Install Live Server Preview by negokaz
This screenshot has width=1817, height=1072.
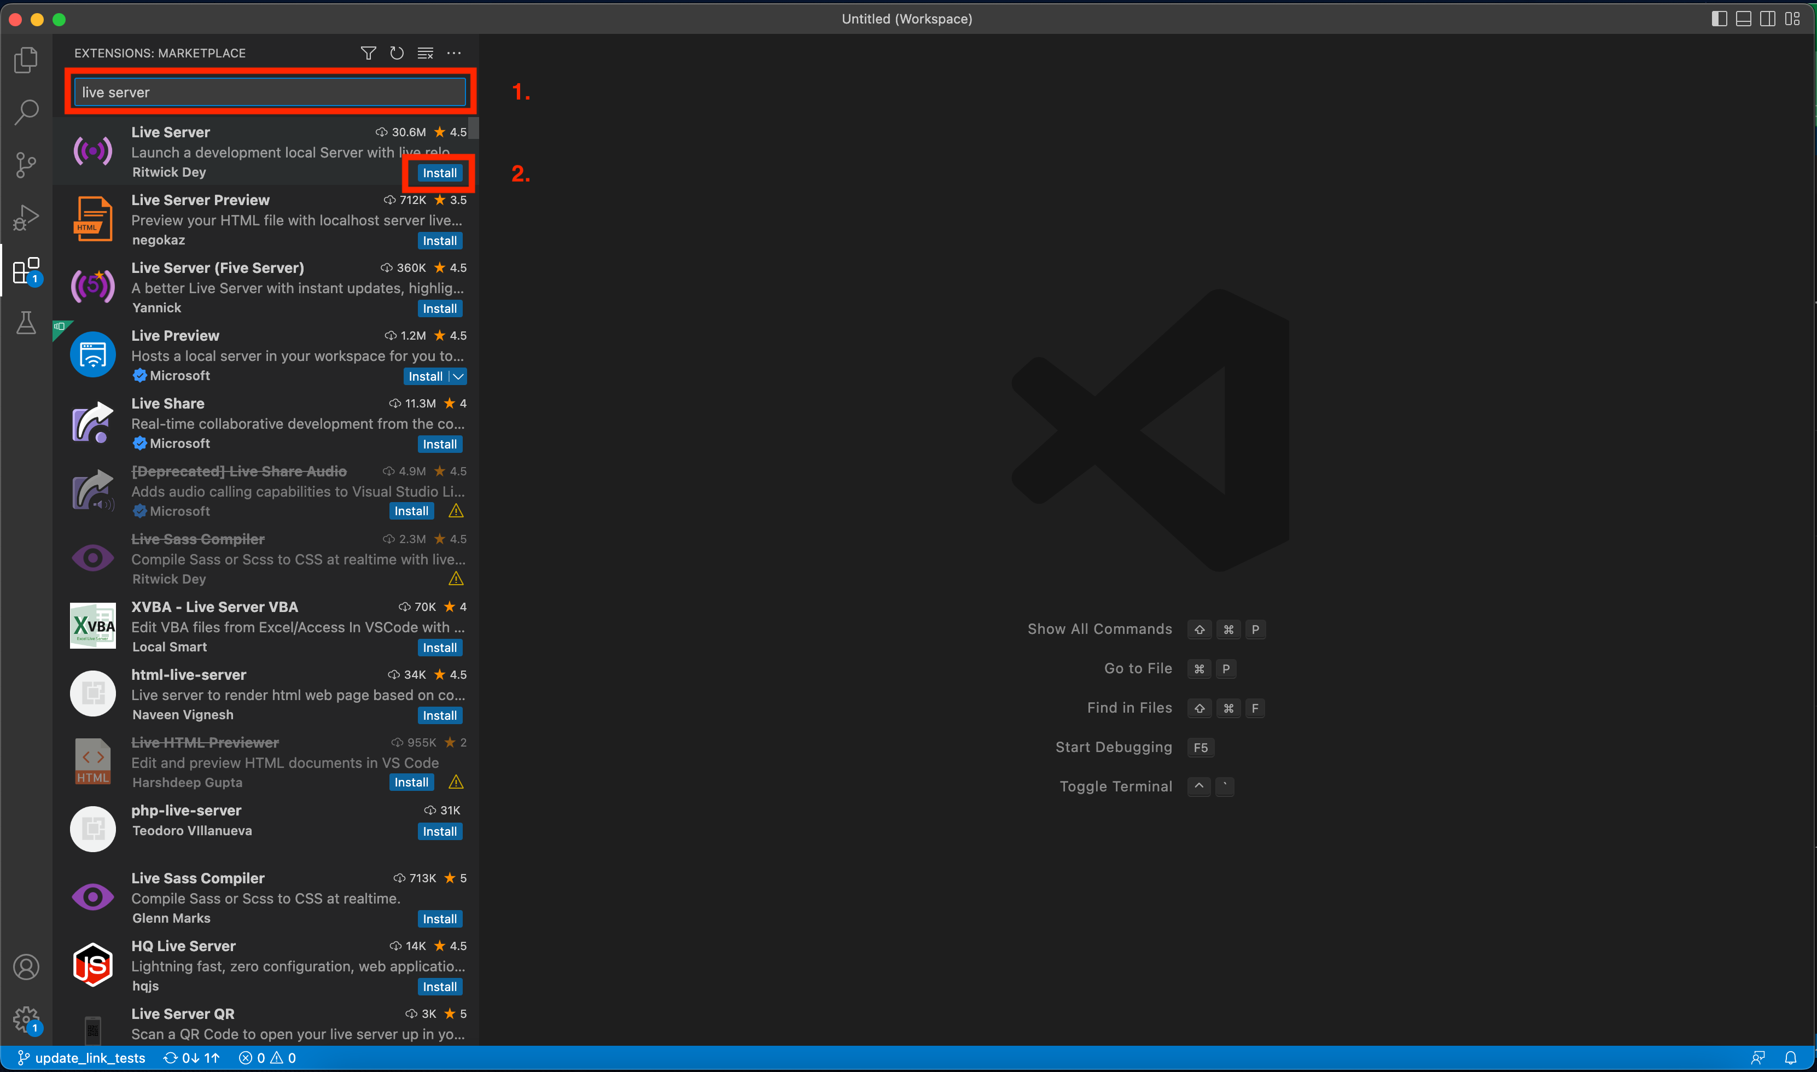pyautogui.click(x=440, y=241)
